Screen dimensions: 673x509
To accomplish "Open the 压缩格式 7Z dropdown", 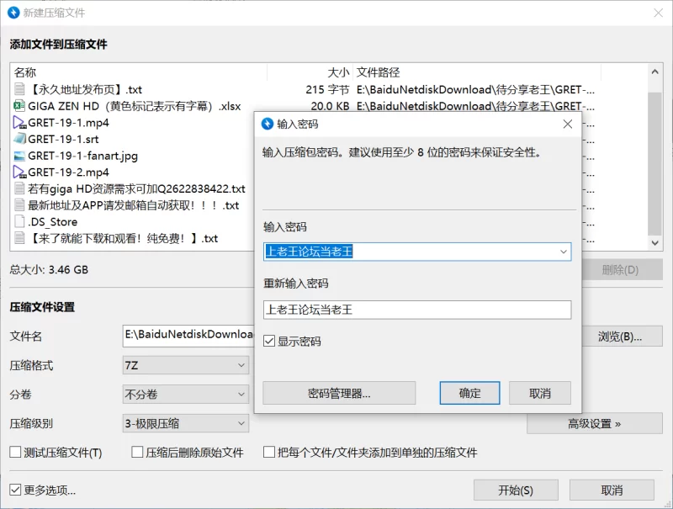I will (x=185, y=365).
